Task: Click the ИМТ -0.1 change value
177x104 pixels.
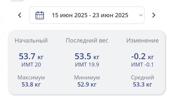Action: pyautogui.click(x=142, y=65)
